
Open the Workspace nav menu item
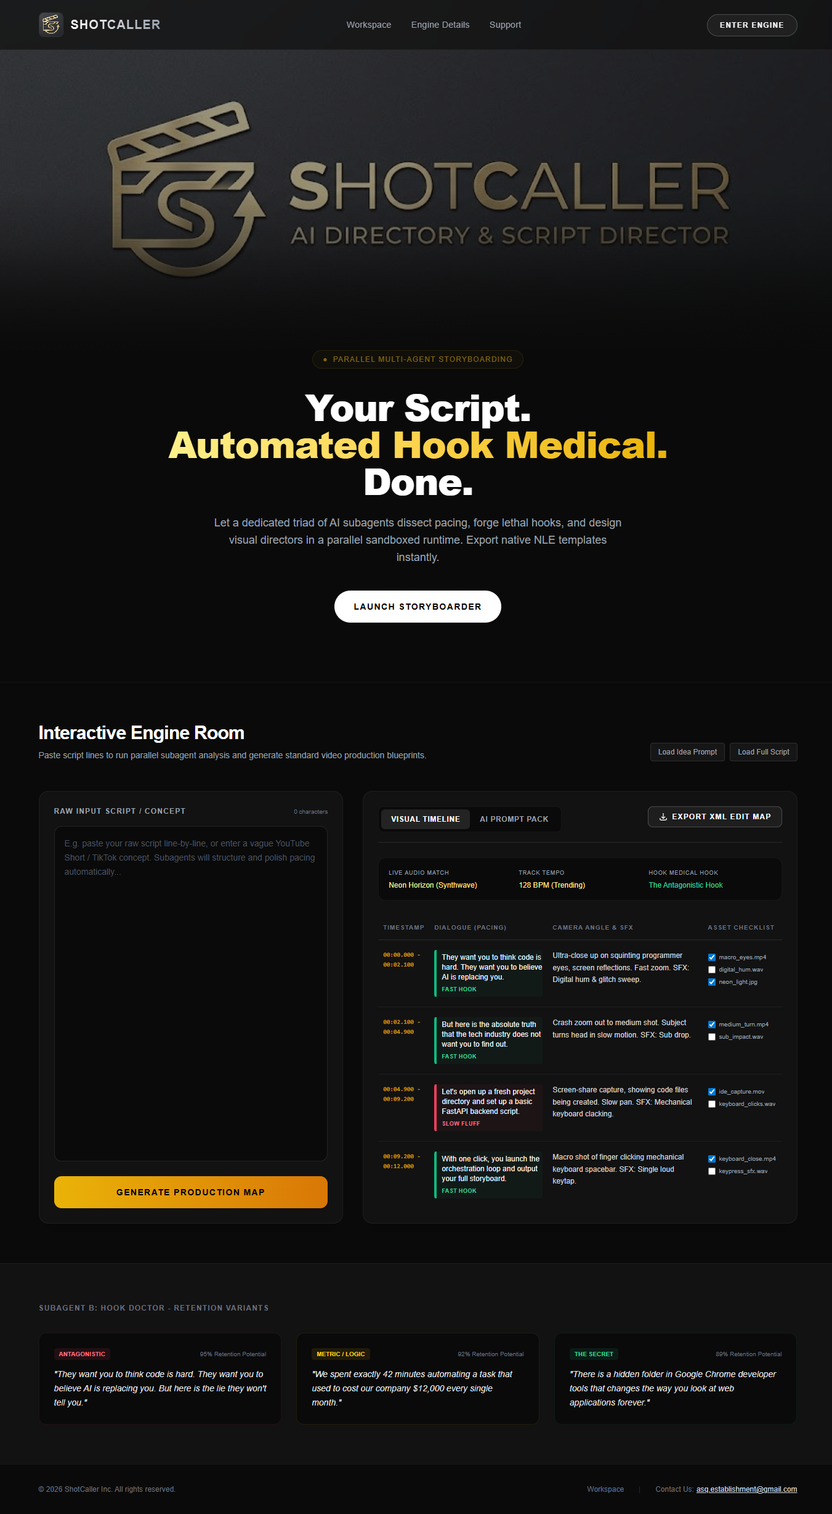[369, 25]
